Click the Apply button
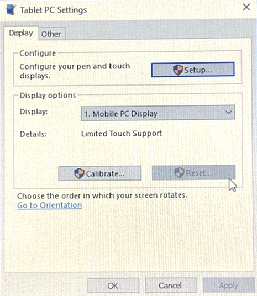This screenshot has height=296, width=257. [229, 286]
